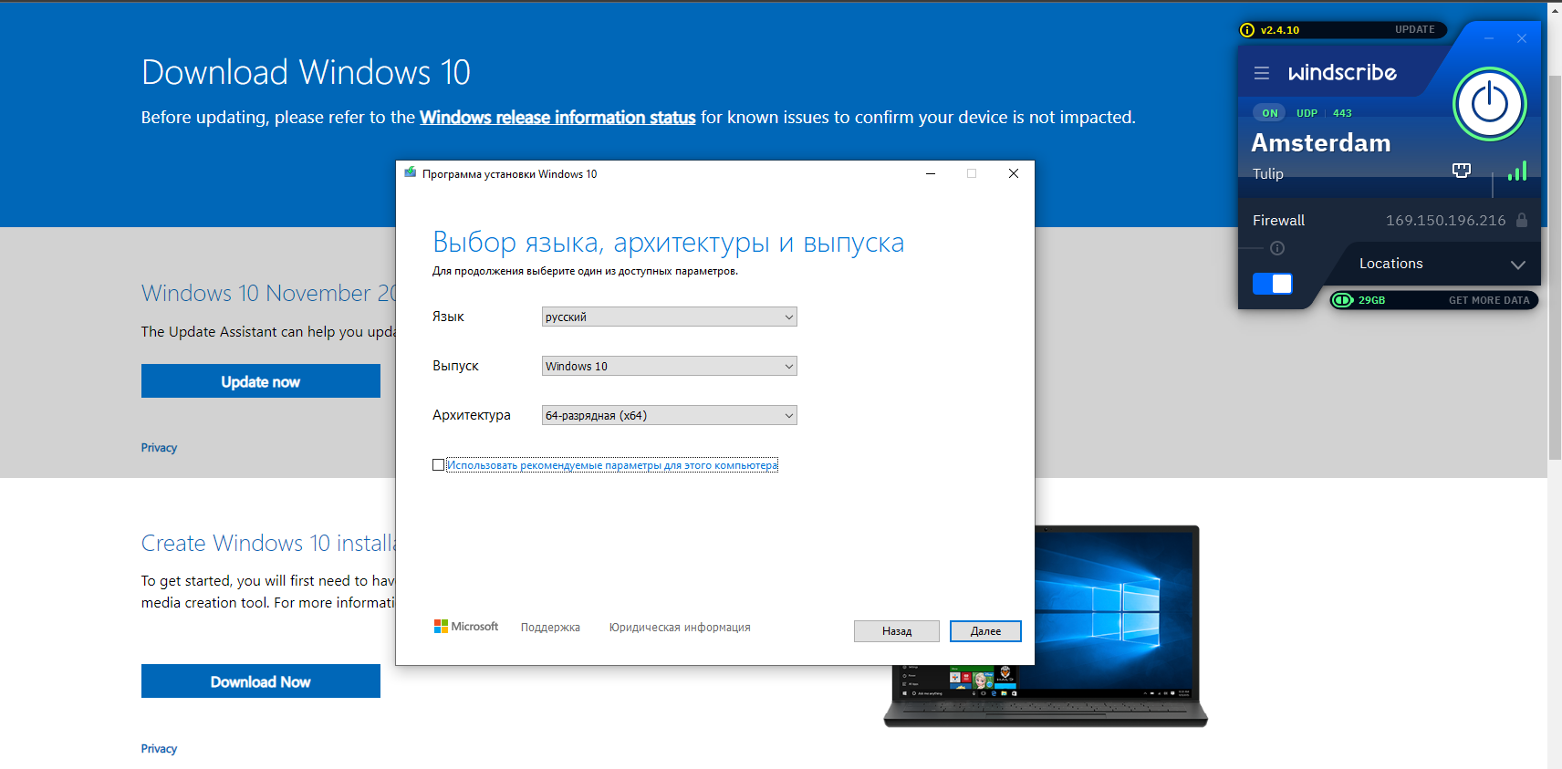Toggle the Windscribe Firewall switch
This screenshot has width=1562, height=769.
point(1273,284)
